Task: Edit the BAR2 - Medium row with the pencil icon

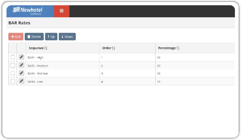Action: pos(21,65)
